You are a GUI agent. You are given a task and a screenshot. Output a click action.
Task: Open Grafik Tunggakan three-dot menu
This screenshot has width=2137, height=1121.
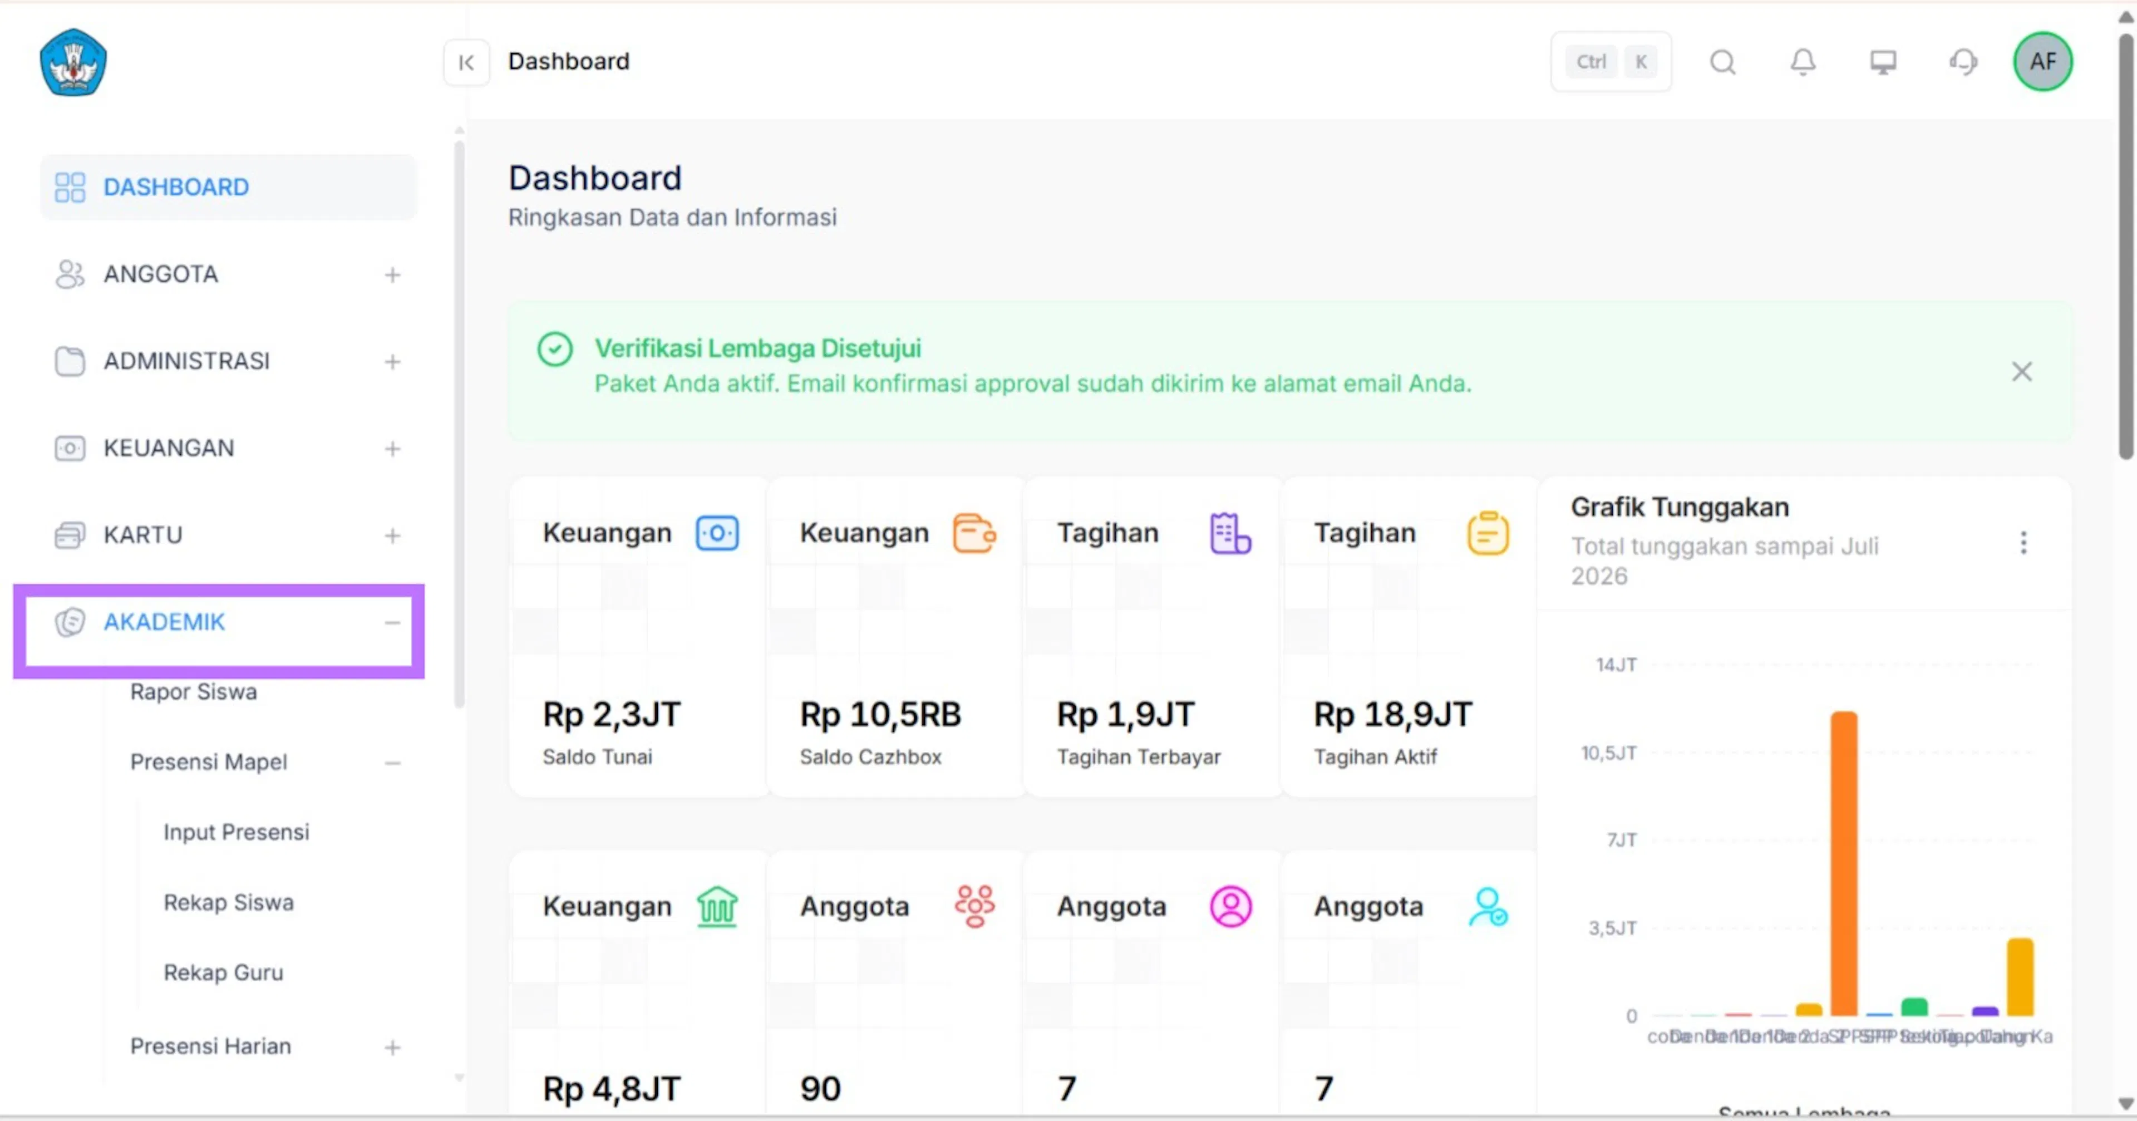pos(2023,543)
